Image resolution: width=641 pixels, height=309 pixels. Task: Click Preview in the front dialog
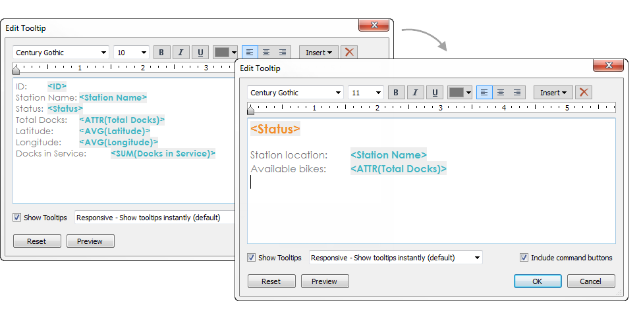click(325, 281)
